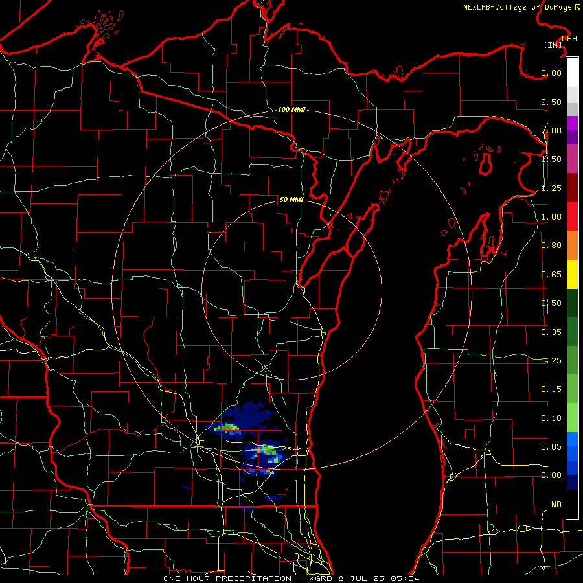Select the darkest green swatch at 0.50

pos(572,303)
